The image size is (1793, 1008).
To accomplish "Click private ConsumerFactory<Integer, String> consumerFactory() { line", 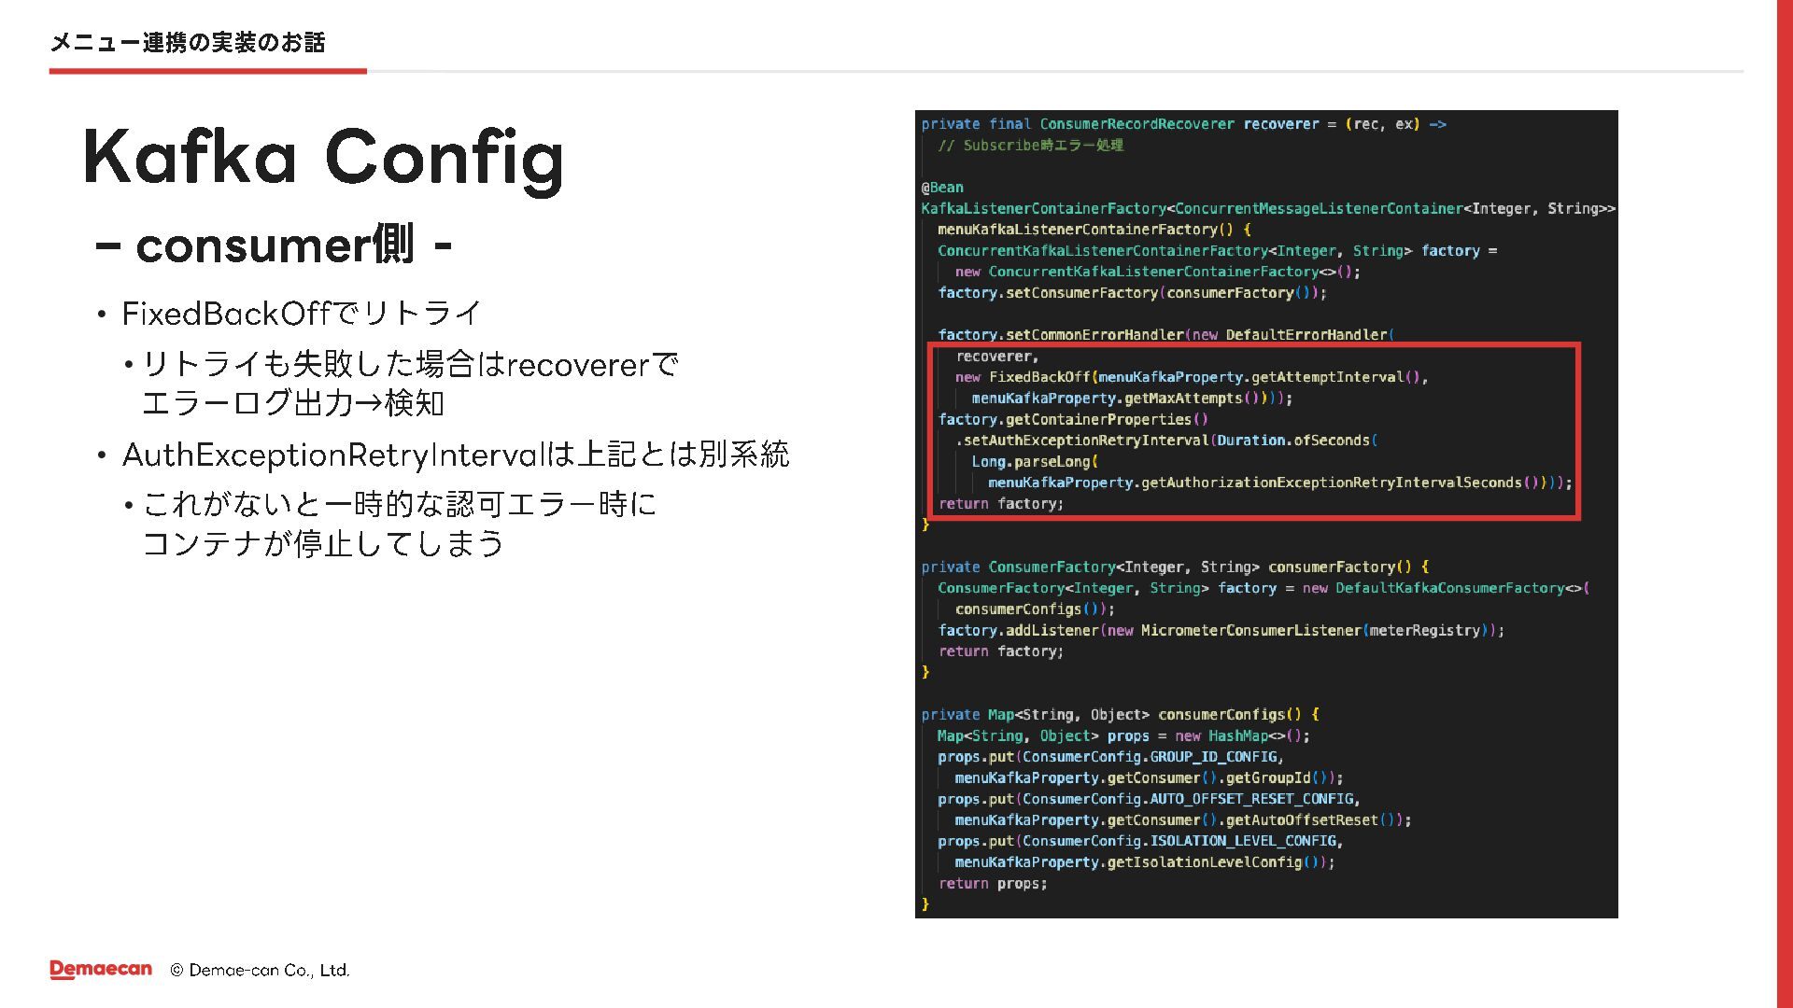I will (1175, 567).
